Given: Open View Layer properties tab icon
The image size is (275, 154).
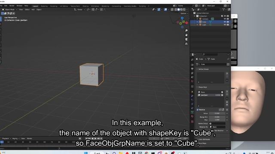Looking at the screenshot, I should (x=192, y=73).
